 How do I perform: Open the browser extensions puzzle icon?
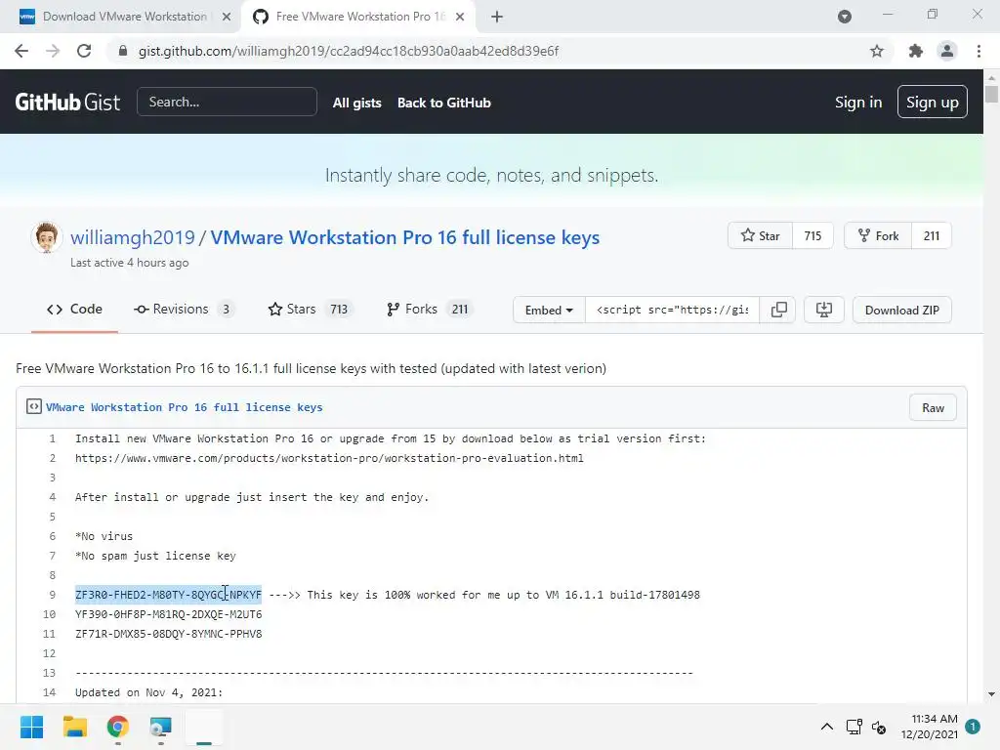coord(916,51)
